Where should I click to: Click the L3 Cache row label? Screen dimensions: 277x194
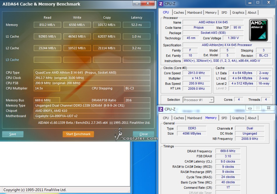(x=12, y=60)
